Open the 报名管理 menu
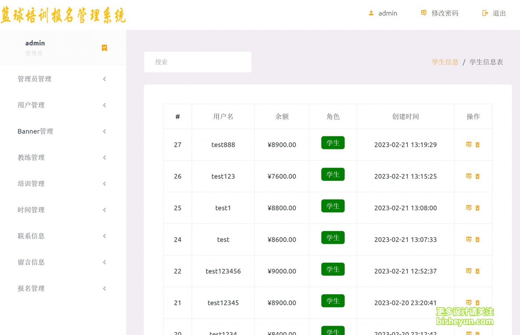520x335 pixels. tap(31, 288)
